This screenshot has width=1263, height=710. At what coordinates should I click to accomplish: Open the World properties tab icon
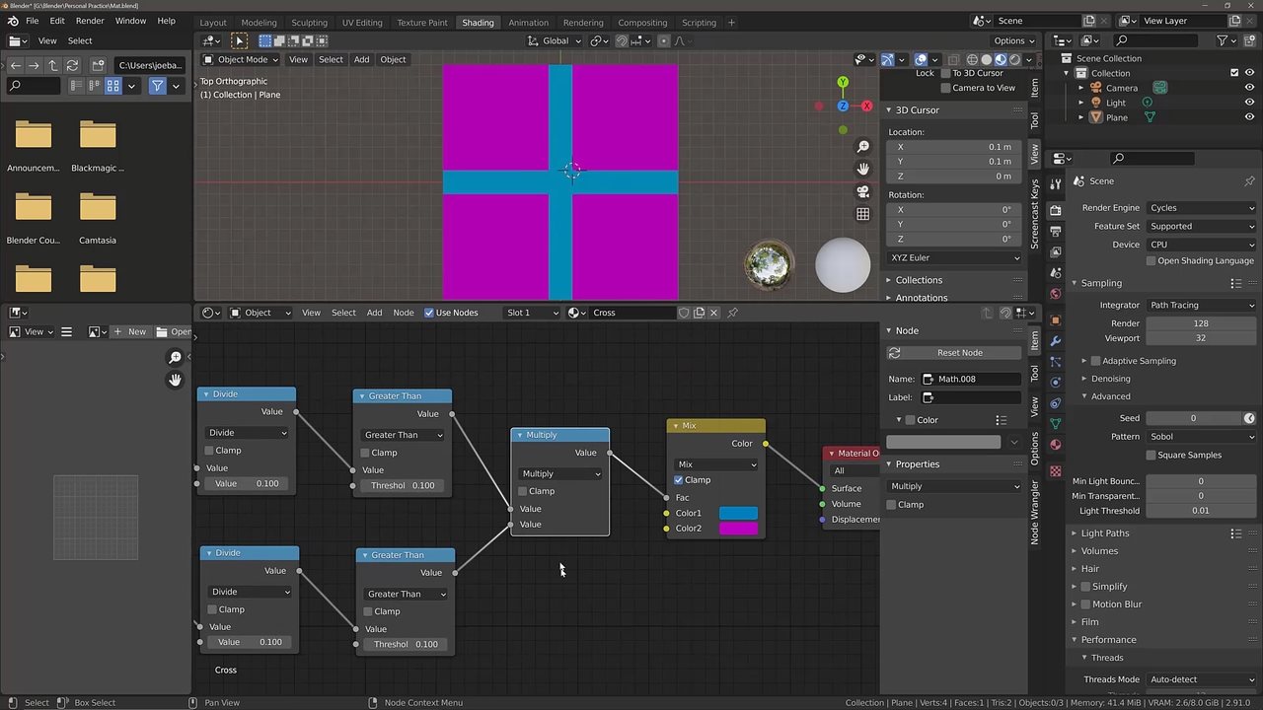(x=1056, y=294)
